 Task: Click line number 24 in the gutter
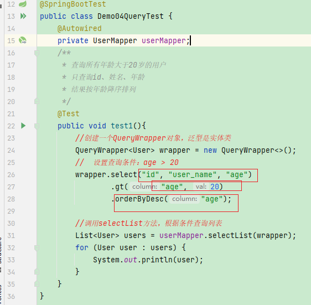(11, 151)
